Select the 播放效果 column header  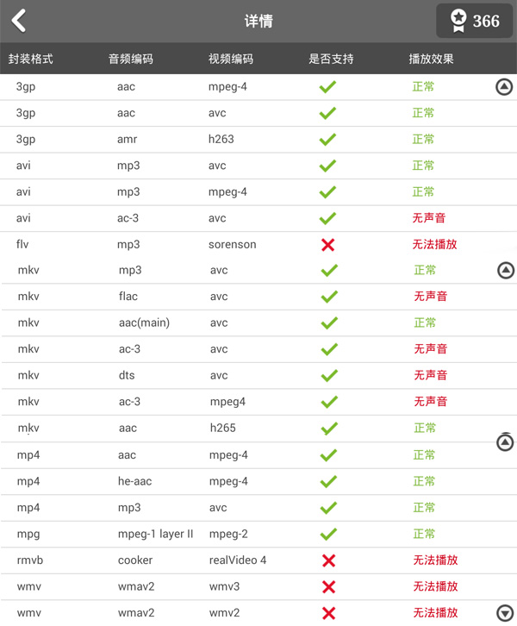[431, 59]
